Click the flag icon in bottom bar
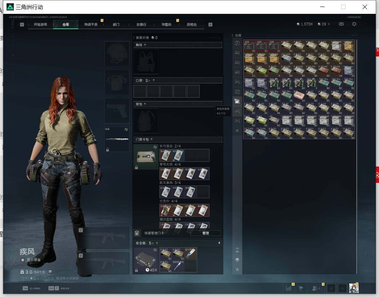Image resolution: width=379 pixels, height=297 pixels. pyautogui.click(x=301, y=288)
